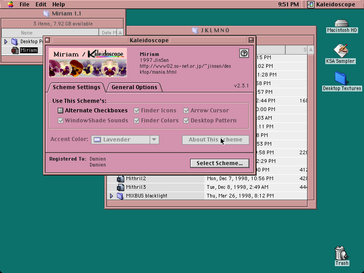
Task: Click the Miriam 1.1 title folder icon
Action: (x=46, y=14)
